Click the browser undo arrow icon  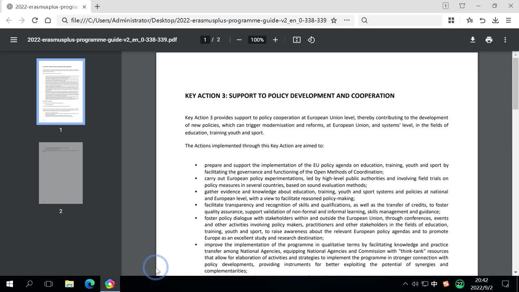483,20
